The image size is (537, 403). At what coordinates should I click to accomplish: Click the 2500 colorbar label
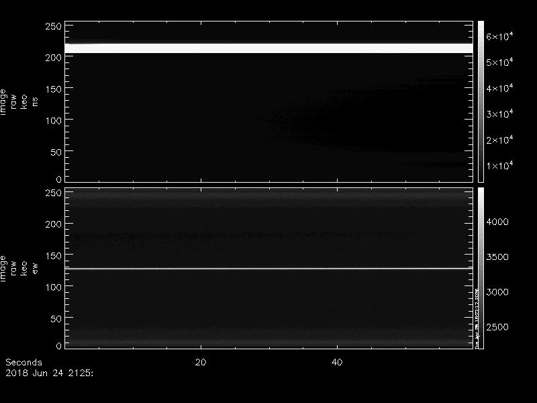click(x=497, y=327)
